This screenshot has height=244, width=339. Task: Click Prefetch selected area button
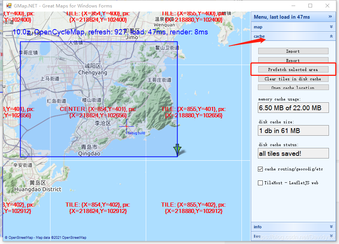[x=293, y=70]
